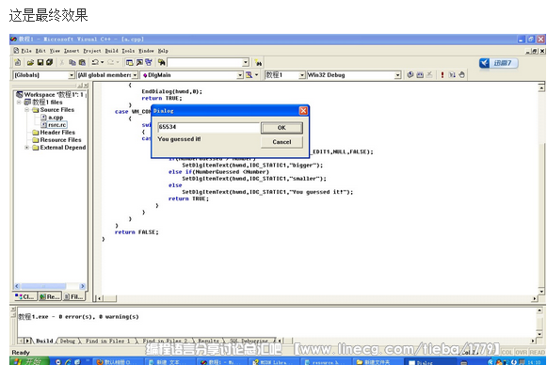This screenshot has height=365, width=547.
Task: Switch to the Build output tab
Action: click(44, 341)
